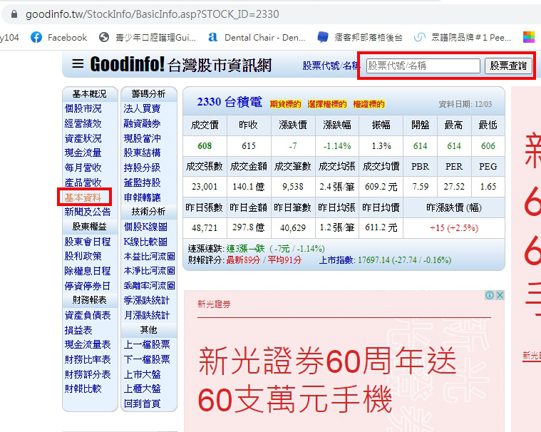Screen dimensions: 541x432
Task: Click the ad info icon
Action: coord(490,295)
